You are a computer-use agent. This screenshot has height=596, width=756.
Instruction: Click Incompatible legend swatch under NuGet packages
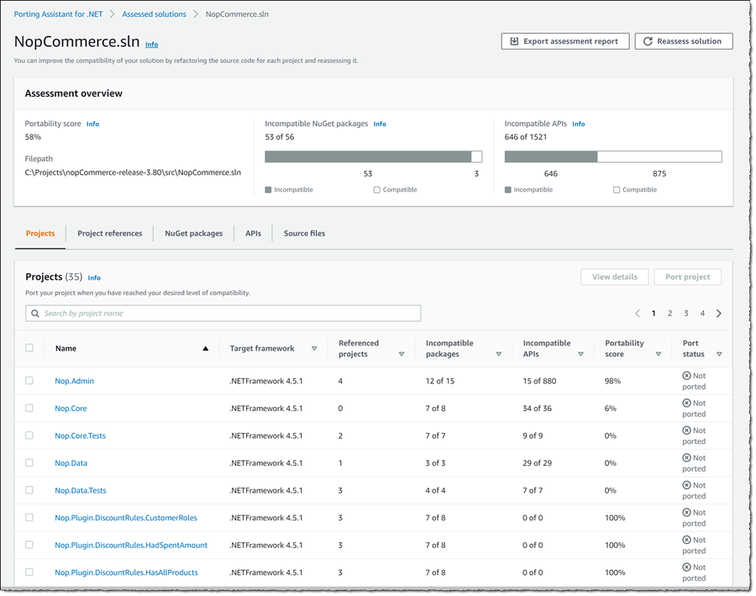(268, 190)
